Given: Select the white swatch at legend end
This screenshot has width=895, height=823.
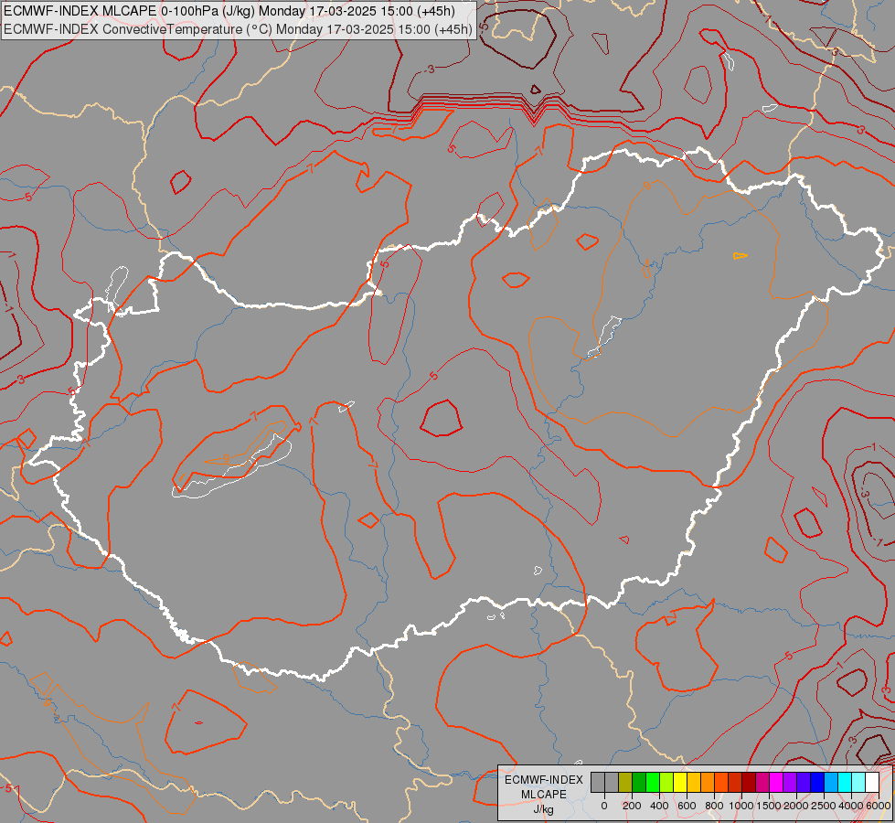Looking at the screenshot, I should point(873,783).
